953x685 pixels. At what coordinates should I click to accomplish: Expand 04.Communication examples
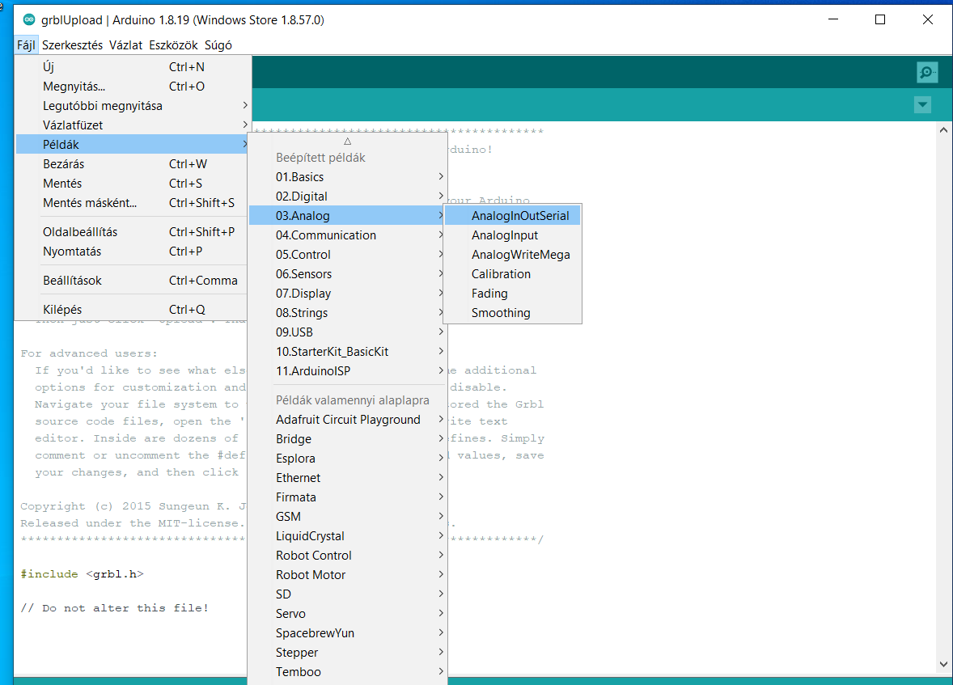point(347,235)
